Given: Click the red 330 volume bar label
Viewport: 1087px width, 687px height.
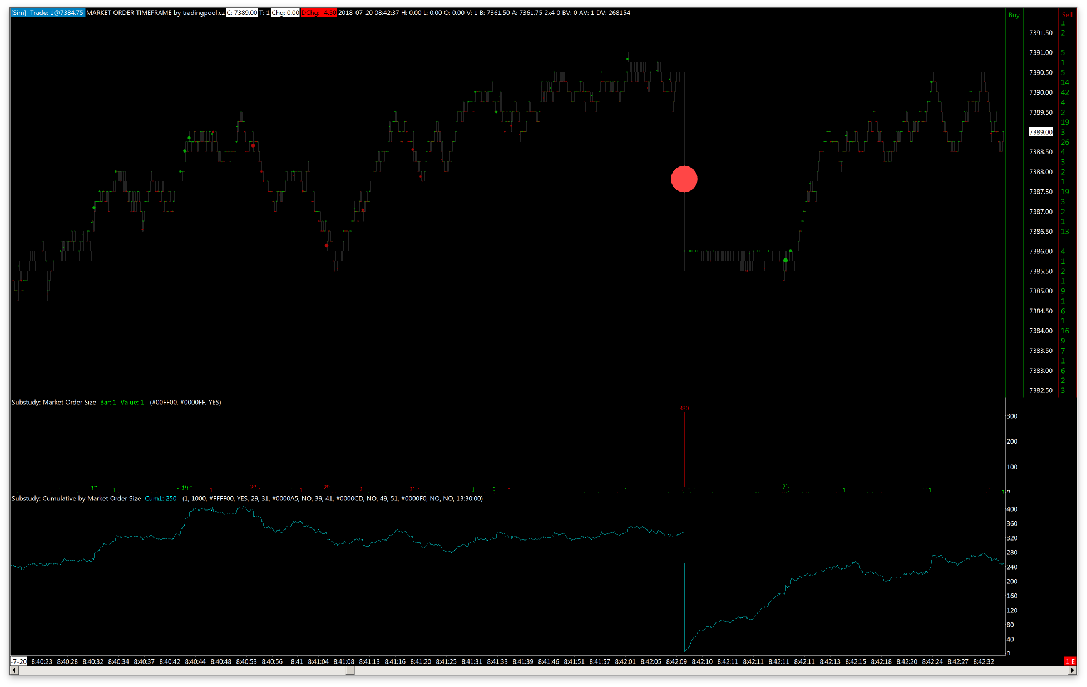Looking at the screenshot, I should click(684, 409).
